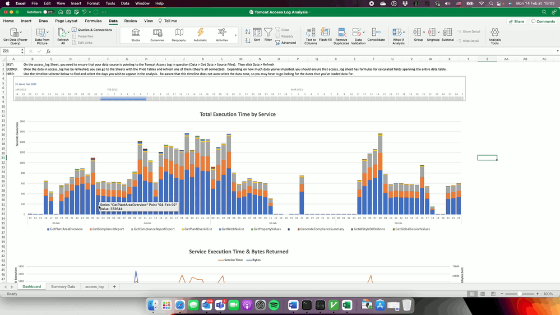
Task: Switch to the Formulas ribbon tab
Action: [x=93, y=21]
